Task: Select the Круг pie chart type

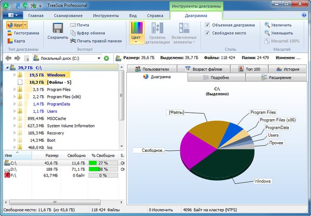Action: 15,25
